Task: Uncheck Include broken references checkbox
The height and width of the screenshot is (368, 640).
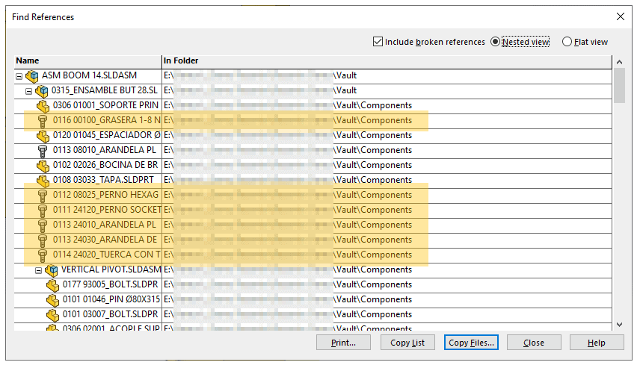Action: click(378, 42)
